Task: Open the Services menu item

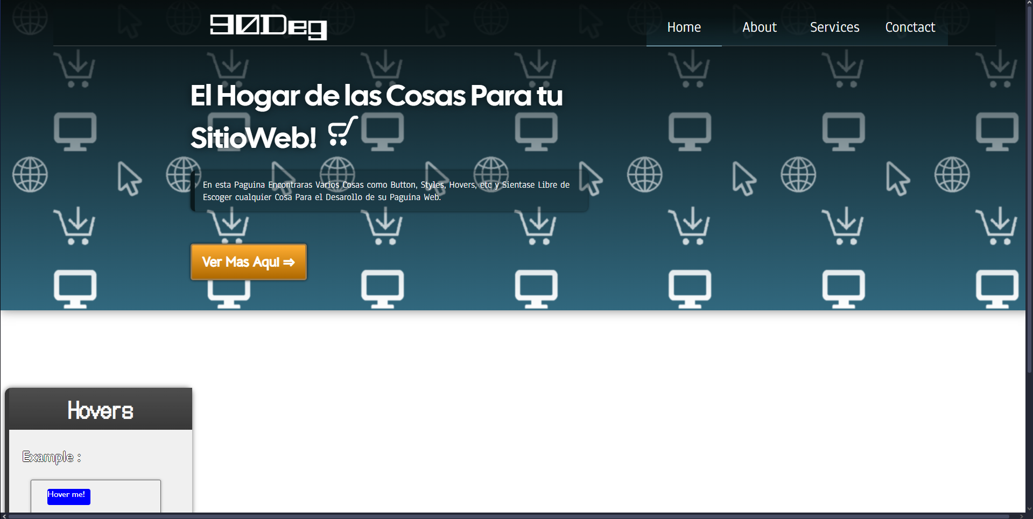Action: pos(834,27)
